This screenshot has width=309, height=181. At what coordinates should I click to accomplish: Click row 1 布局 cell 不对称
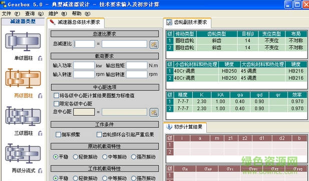click(296, 41)
